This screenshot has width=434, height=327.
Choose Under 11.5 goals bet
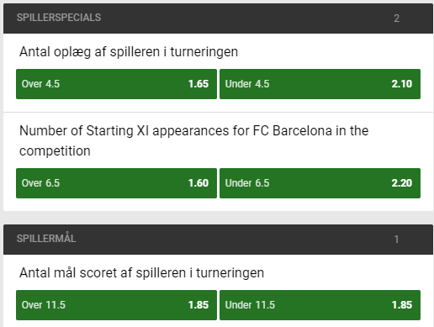click(320, 305)
